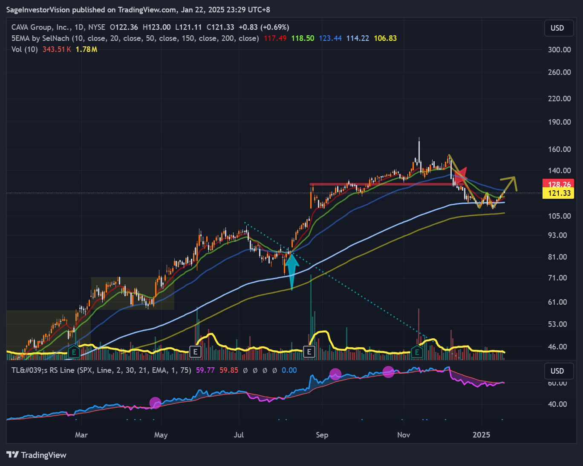This screenshot has width=583, height=466.
Task: Click the close value C121.33
Action: click(220, 27)
